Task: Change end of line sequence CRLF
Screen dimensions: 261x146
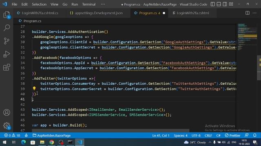Action: (x=208, y=135)
